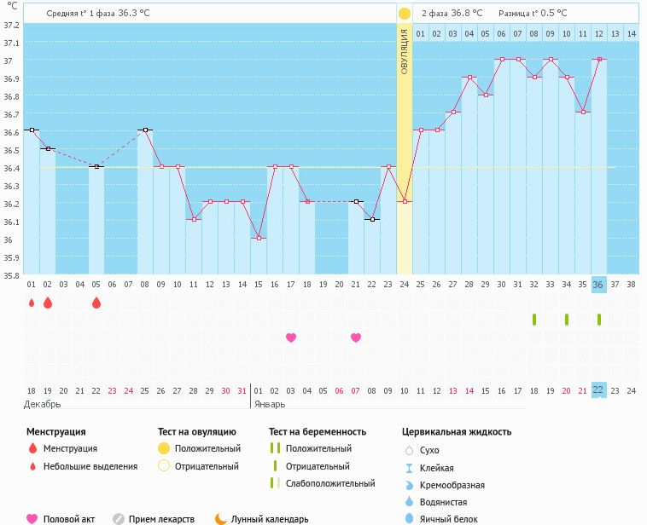Click the 37.2 temperature axis label
The image size is (647, 525).
click(x=12, y=25)
